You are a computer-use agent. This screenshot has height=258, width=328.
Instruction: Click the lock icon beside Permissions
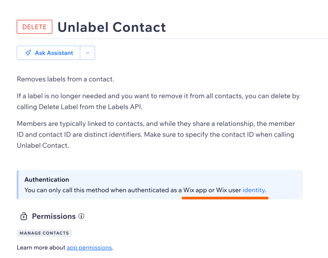tap(24, 216)
